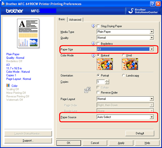Switch to the Advanced tab
The height and width of the screenshot is (148, 162).
point(75,20)
